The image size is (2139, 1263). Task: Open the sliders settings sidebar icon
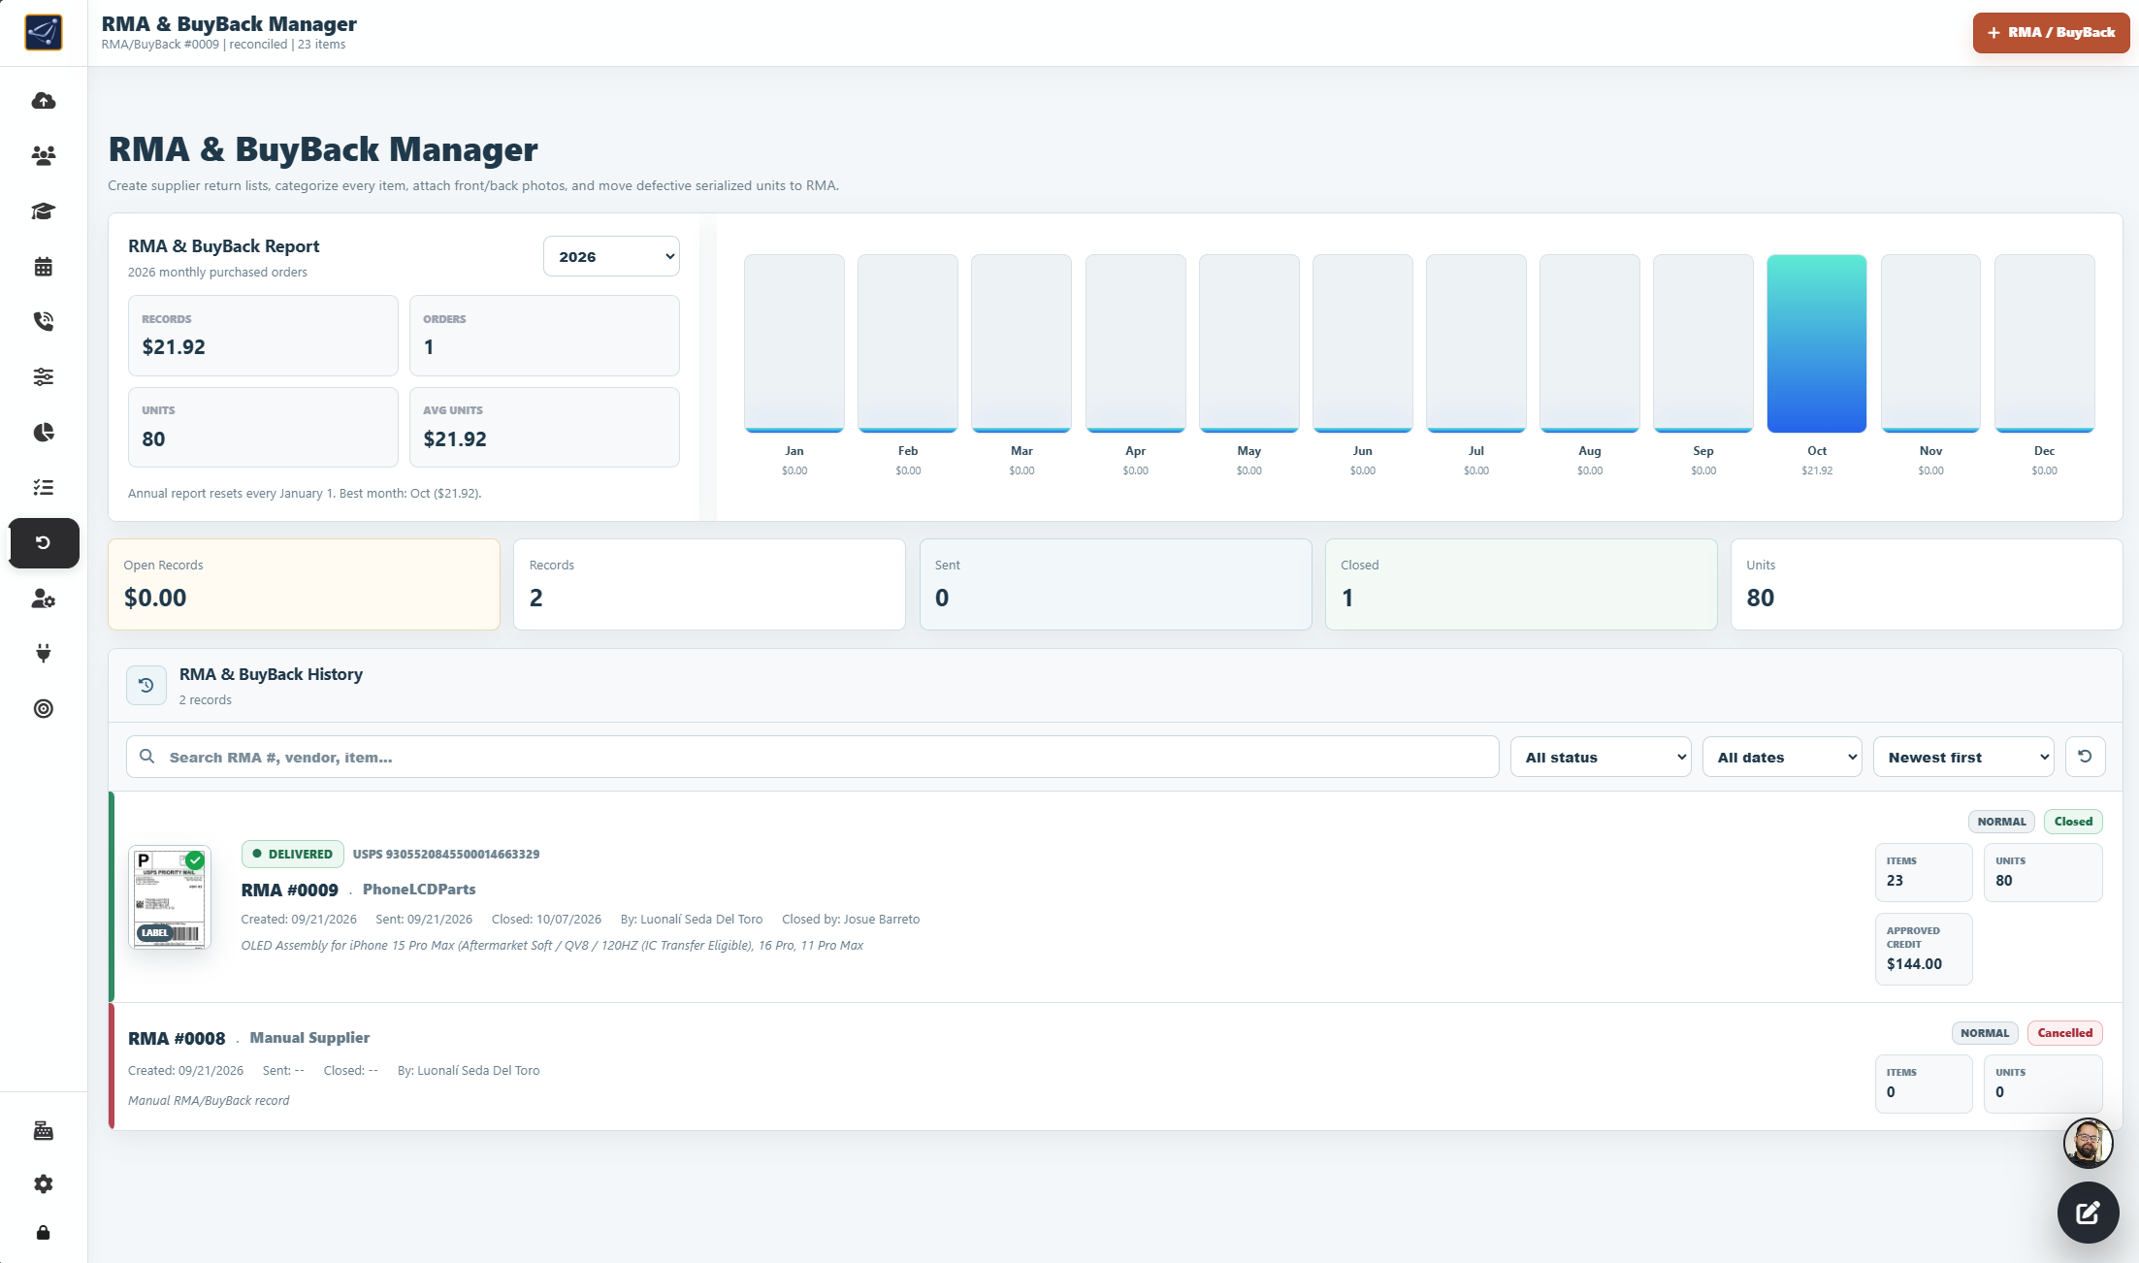(44, 376)
